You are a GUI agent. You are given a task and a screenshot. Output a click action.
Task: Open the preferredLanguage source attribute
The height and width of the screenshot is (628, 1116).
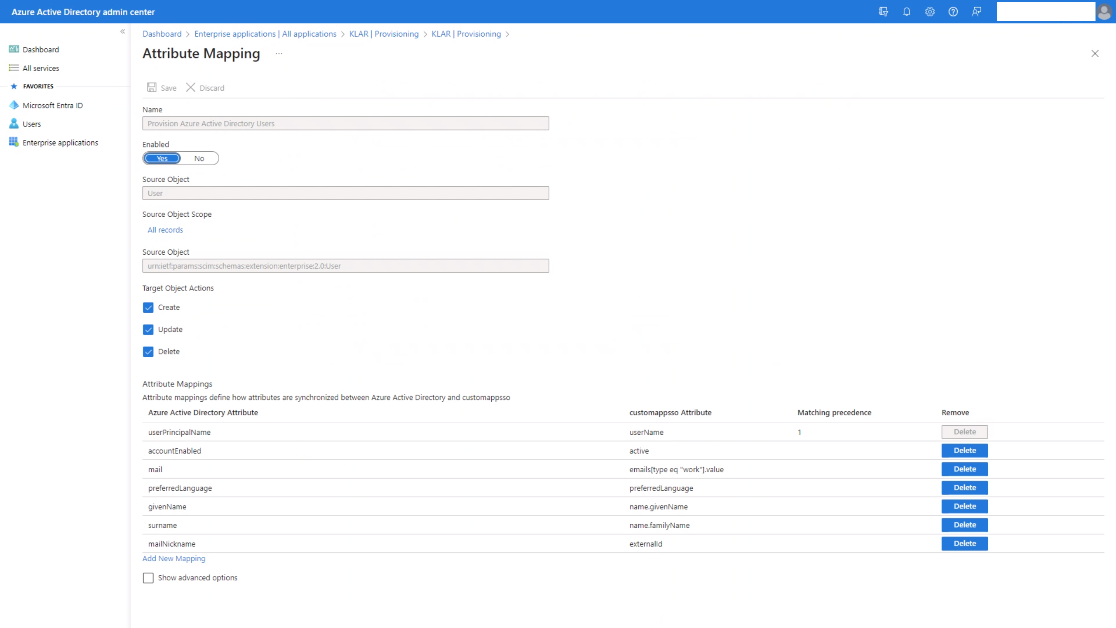pos(180,488)
